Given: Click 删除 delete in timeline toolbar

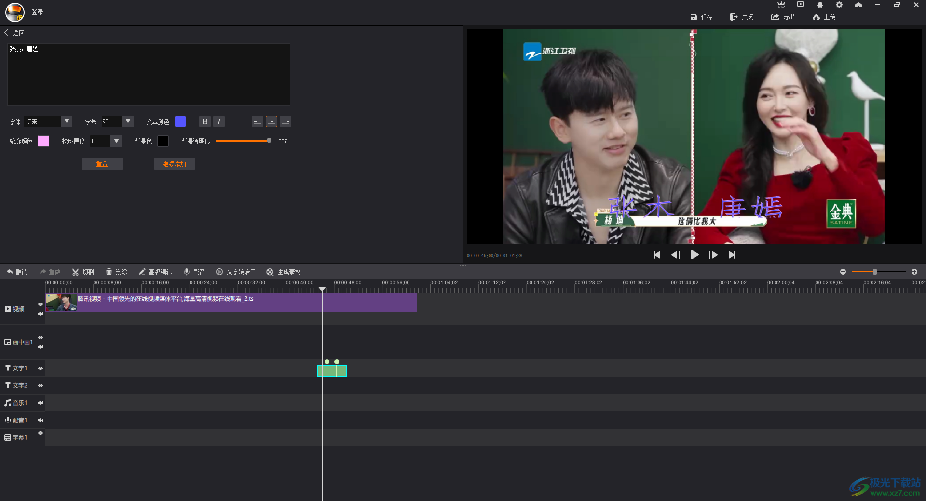Looking at the screenshot, I should pyautogui.click(x=116, y=272).
